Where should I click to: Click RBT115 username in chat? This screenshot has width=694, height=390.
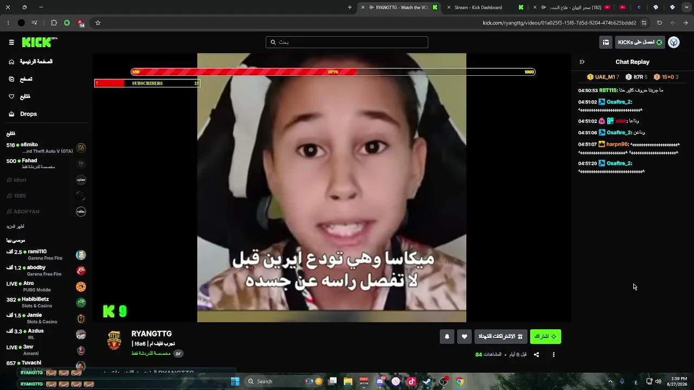pyautogui.click(x=608, y=90)
